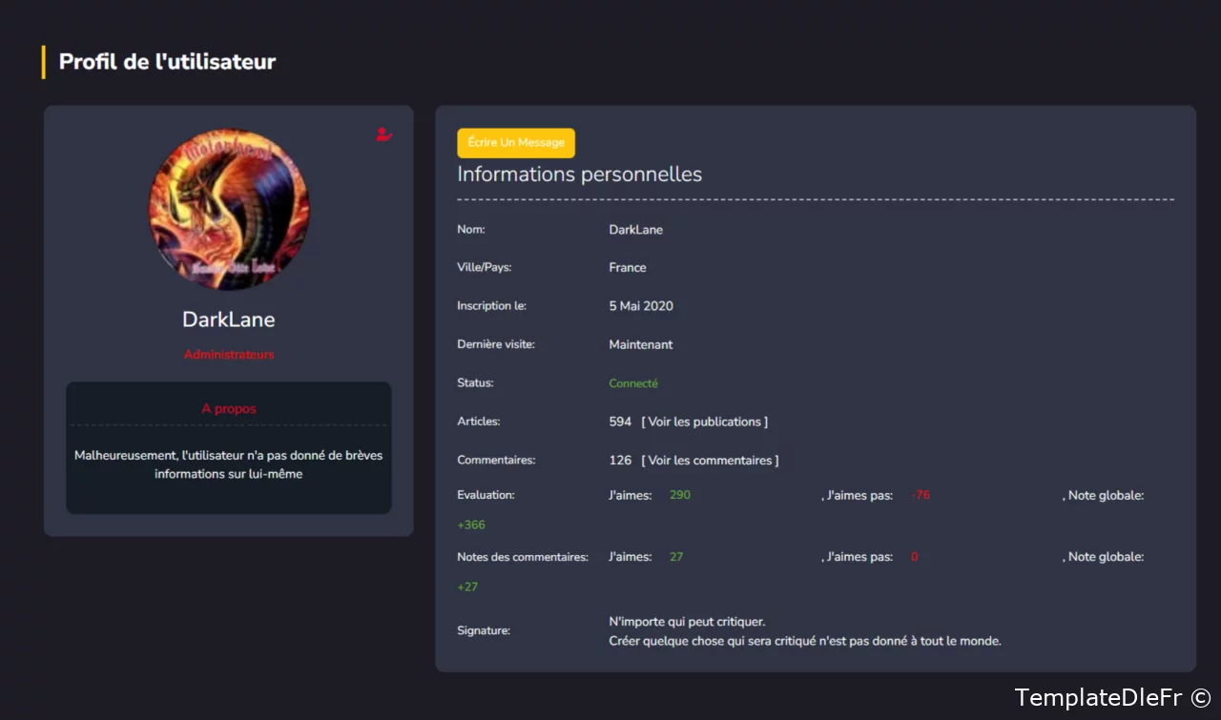The width and height of the screenshot is (1221, 720).
Task: Click the red -76 J'aimes pas value
Action: point(921,495)
